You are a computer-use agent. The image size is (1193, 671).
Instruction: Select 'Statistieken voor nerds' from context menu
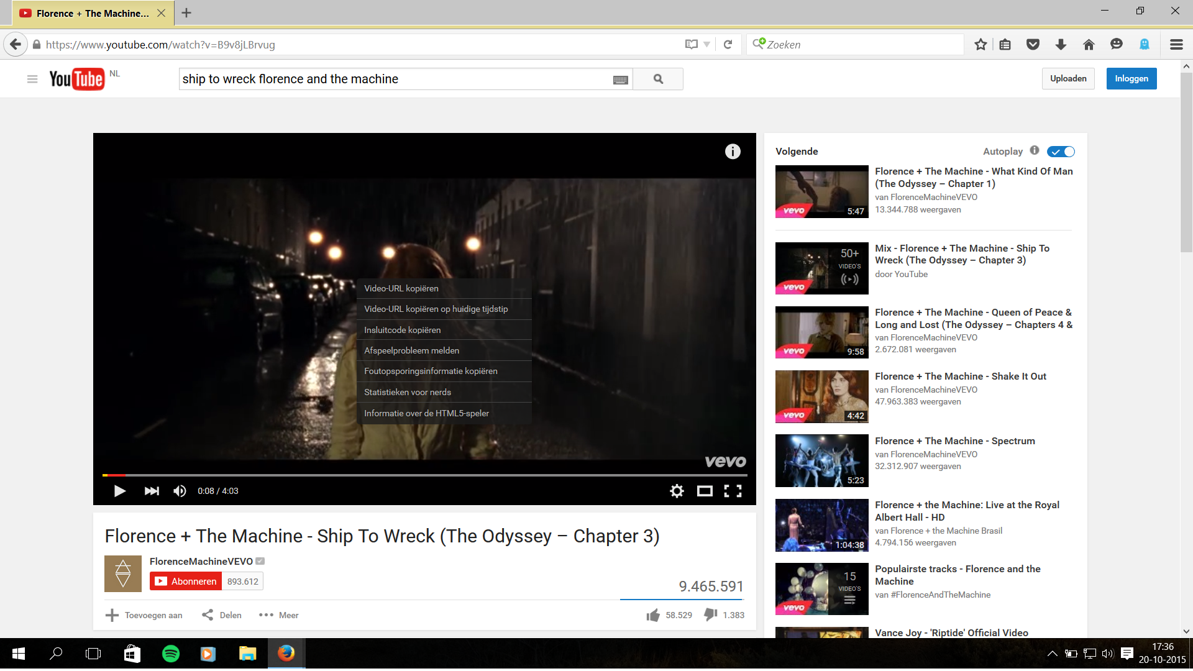408,392
